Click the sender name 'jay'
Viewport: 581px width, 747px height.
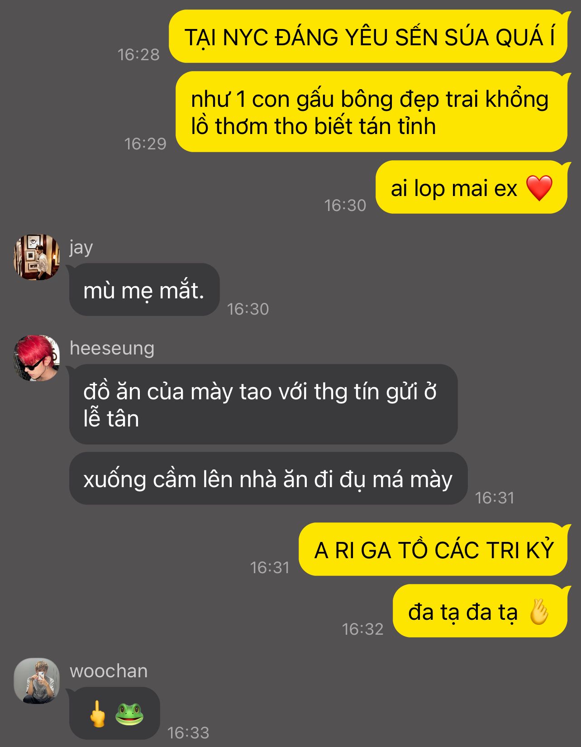[x=81, y=248]
